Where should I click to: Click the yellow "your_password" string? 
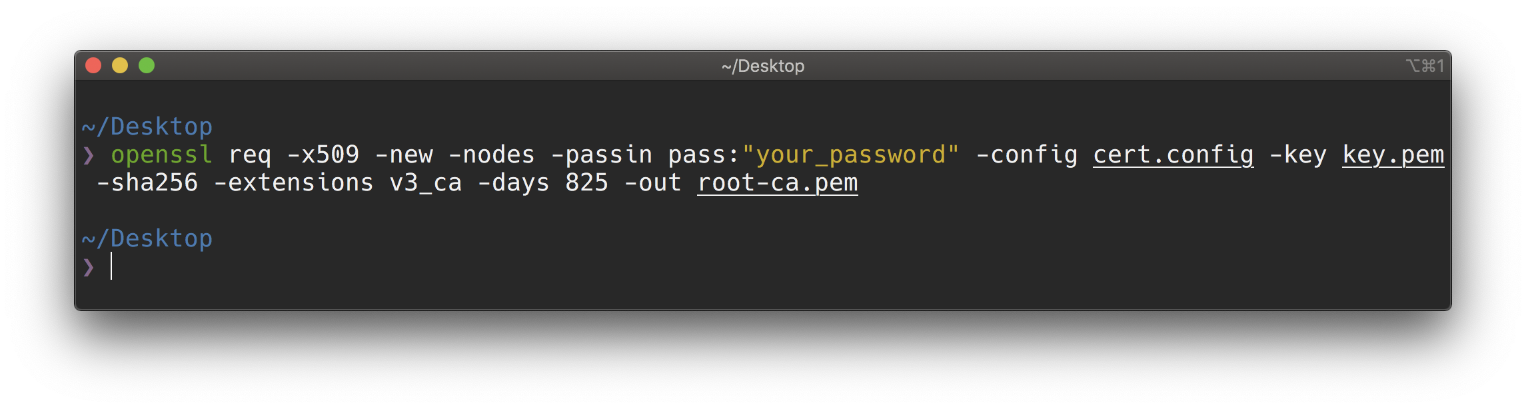[x=850, y=155]
